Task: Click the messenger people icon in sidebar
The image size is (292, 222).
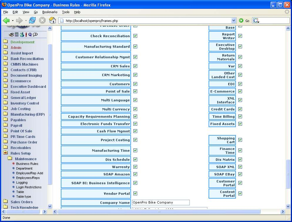Action: click(x=22, y=35)
